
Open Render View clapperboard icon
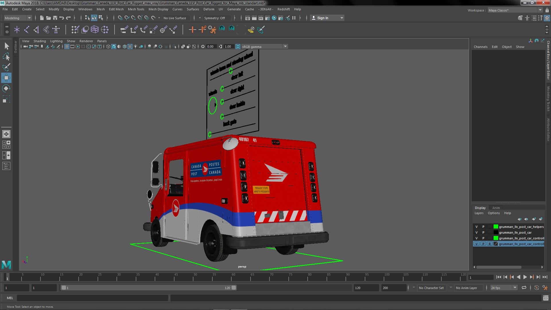tap(248, 18)
